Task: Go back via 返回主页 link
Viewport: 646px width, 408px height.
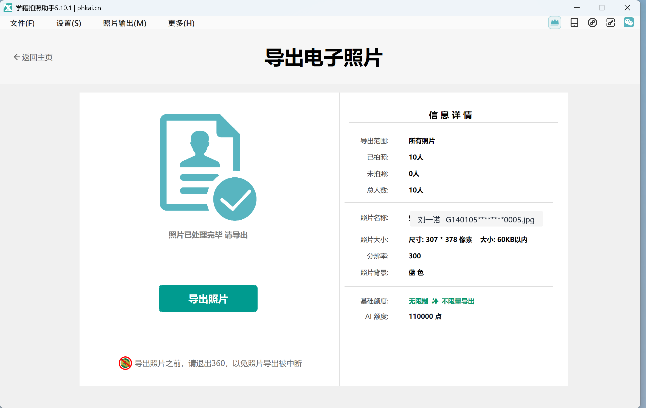Action: [33, 57]
